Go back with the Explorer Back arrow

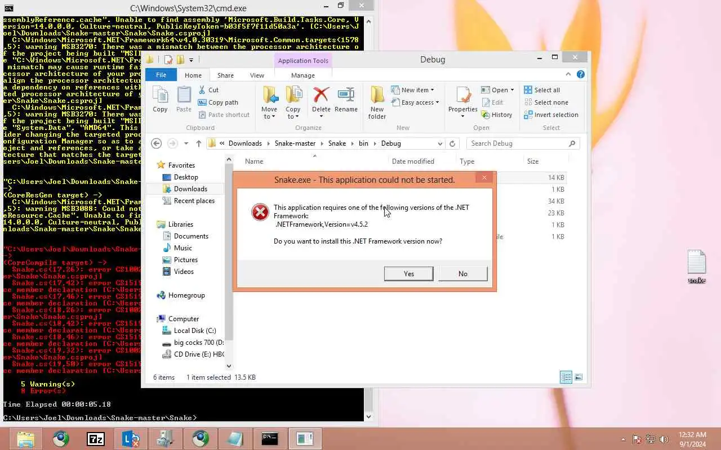click(157, 143)
